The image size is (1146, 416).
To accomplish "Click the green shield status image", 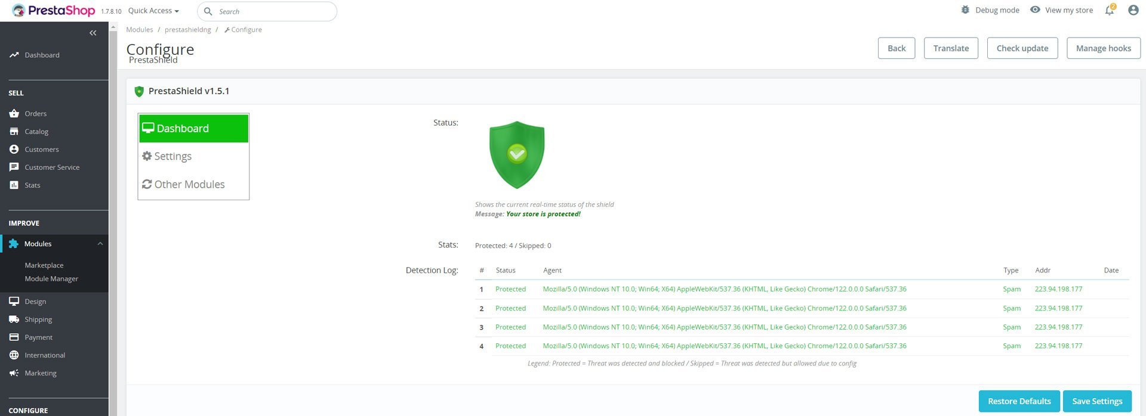I will (517, 155).
